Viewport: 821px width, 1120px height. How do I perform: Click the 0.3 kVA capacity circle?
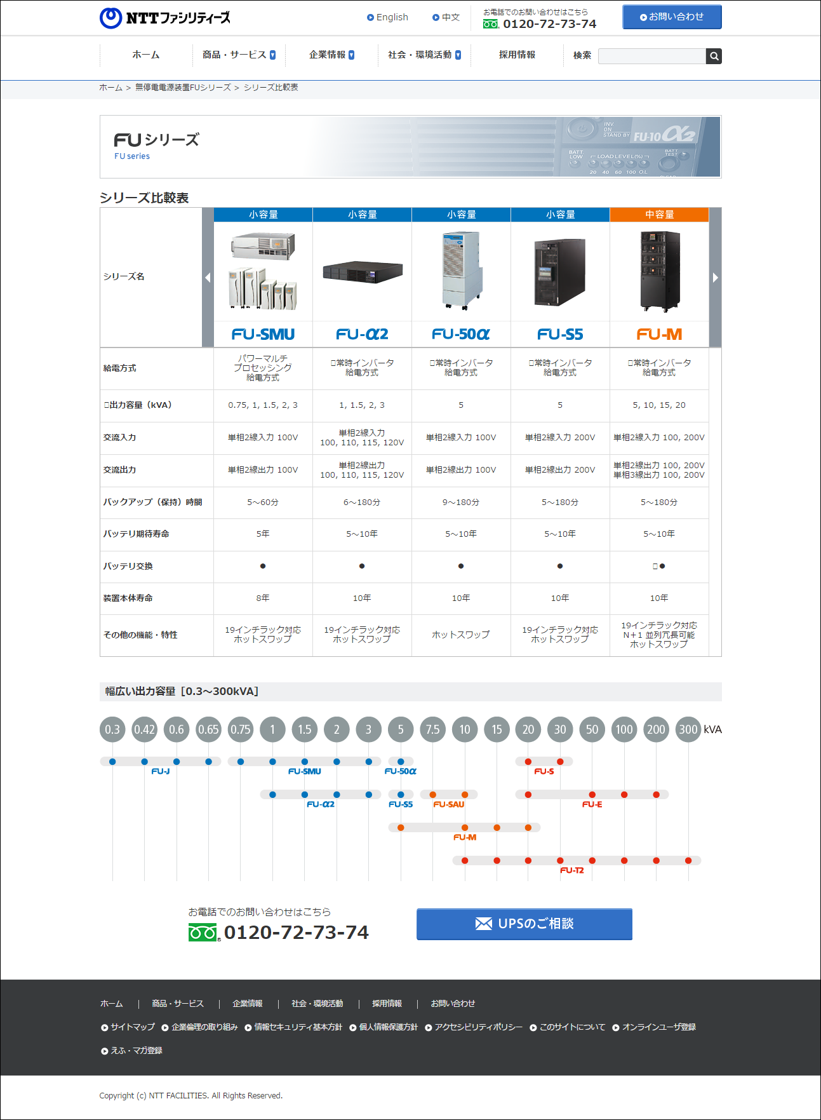click(x=112, y=729)
